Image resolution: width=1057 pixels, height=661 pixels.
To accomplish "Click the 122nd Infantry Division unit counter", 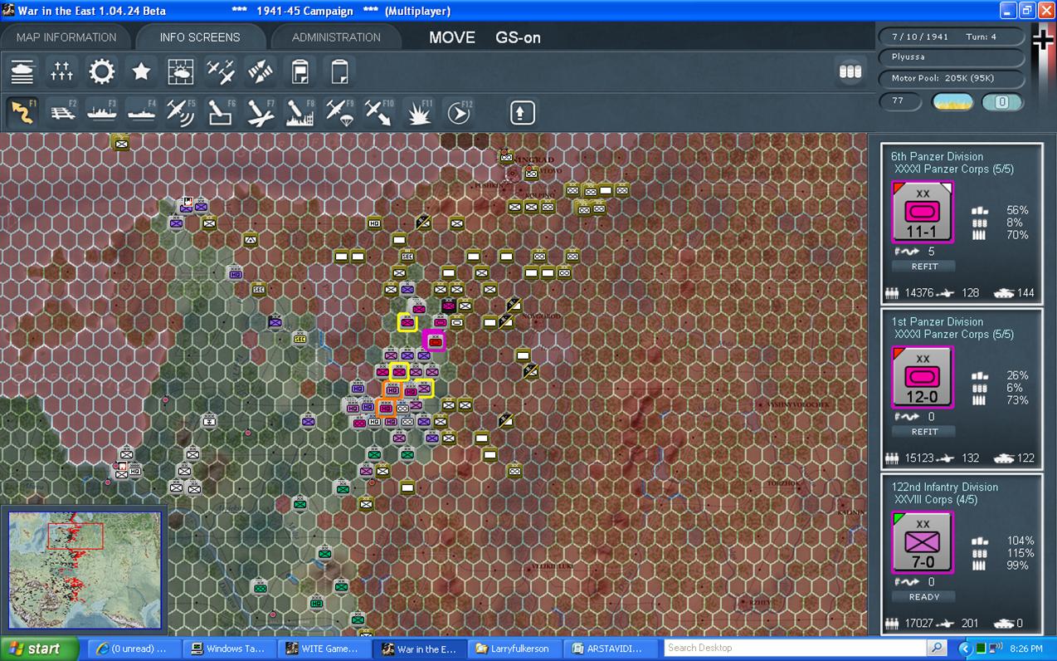I will coord(923,542).
